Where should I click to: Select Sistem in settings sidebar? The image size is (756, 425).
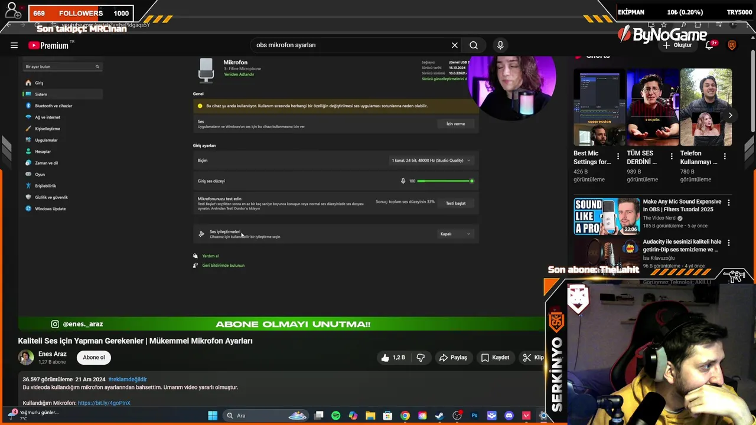(62, 94)
